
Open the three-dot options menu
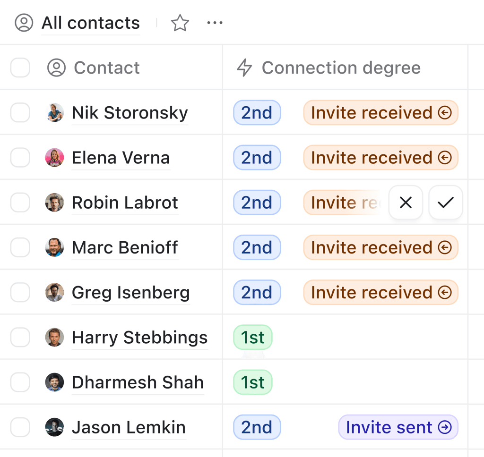(215, 23)
